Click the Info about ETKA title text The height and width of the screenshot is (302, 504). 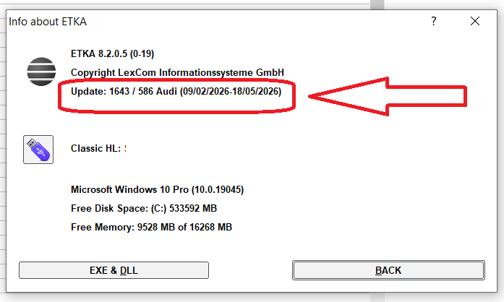(48, 22)
